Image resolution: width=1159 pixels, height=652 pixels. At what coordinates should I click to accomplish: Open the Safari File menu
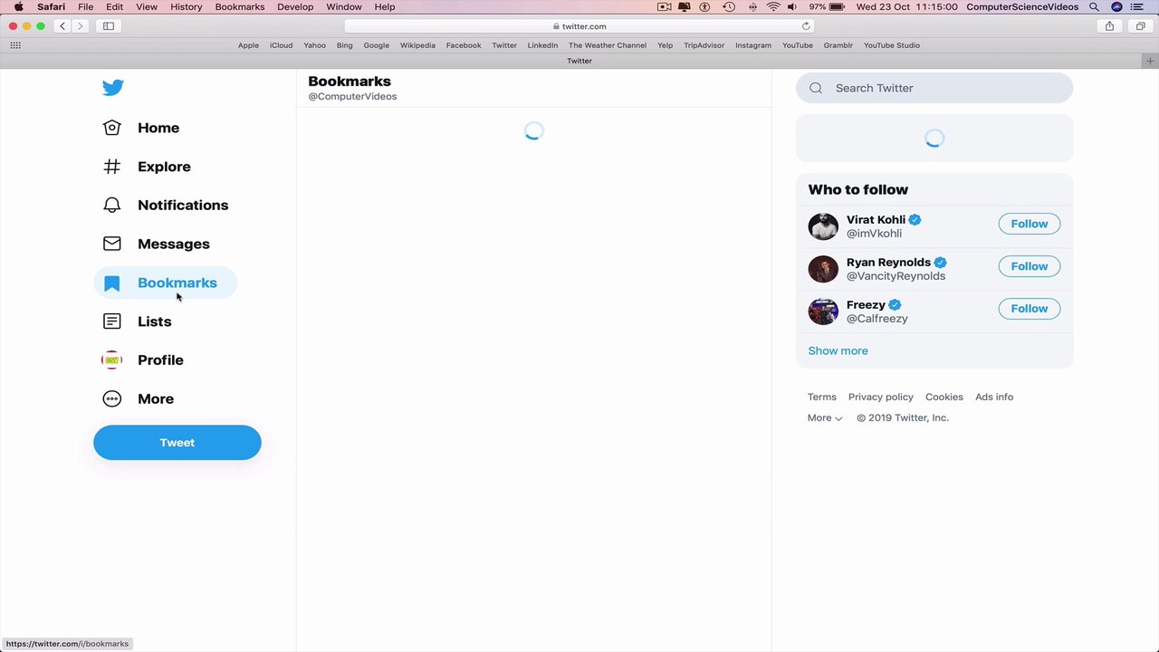[x=85, y=6]
